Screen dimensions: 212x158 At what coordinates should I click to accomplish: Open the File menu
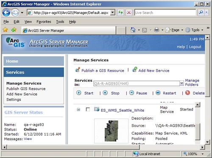pyautogui.click(x=6, y=22)
